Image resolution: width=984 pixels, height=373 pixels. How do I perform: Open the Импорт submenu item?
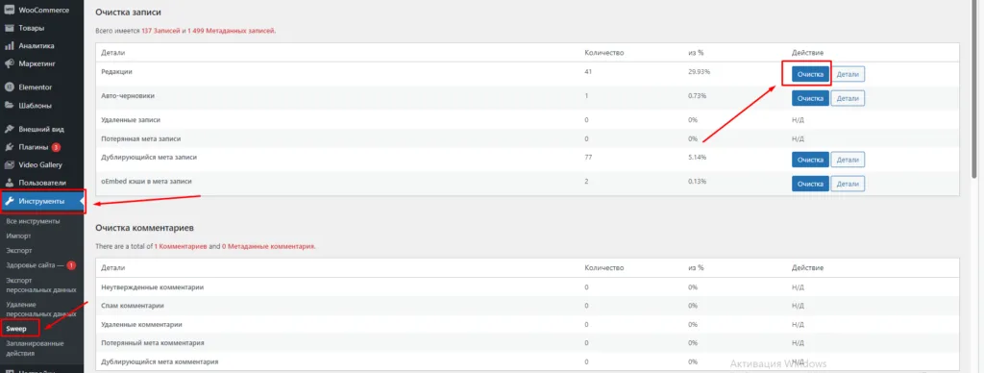(x=18, y=236)
